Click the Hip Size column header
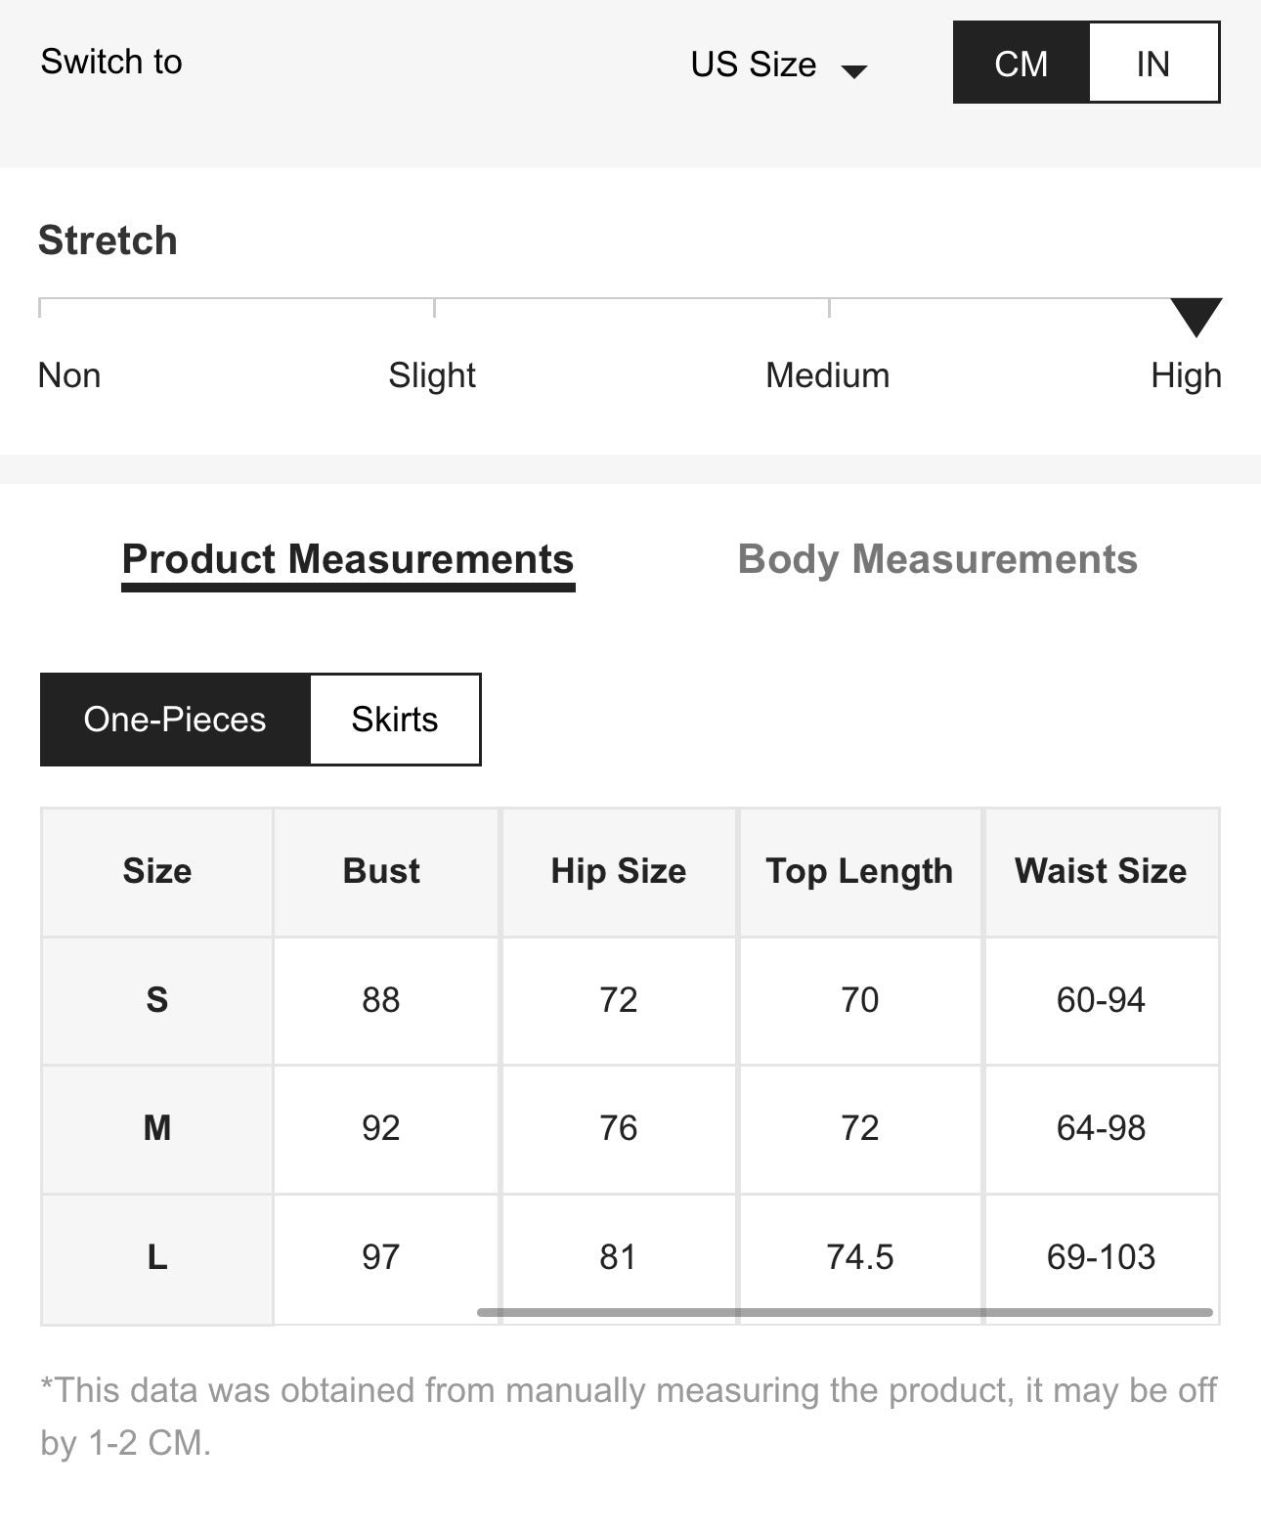This screenshot has width=1261, height=1531. [618, 871]
